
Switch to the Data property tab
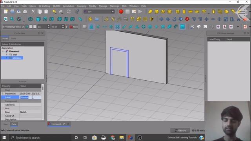(14, 124)
